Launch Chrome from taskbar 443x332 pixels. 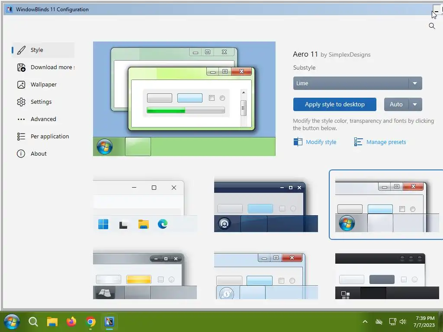point(90,322)
